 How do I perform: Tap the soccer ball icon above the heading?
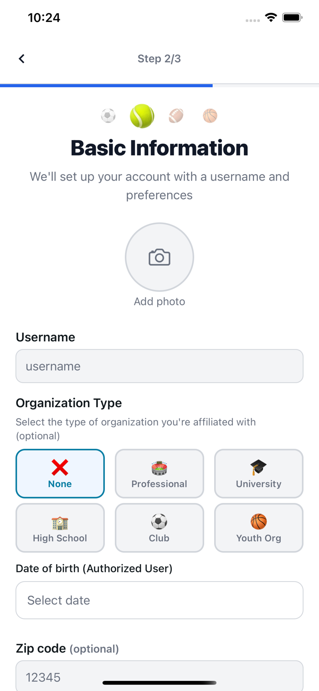[x=108, y=116]
